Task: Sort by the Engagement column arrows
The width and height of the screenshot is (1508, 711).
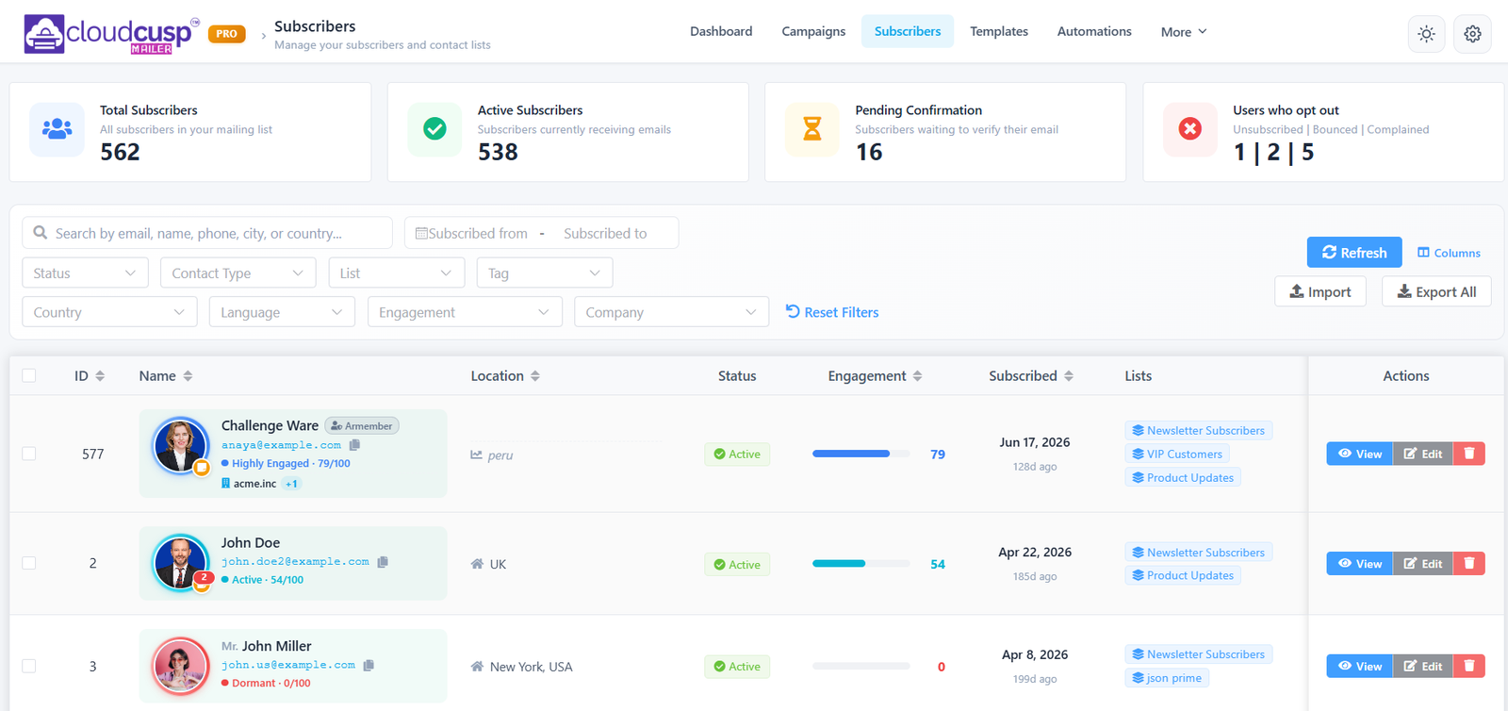Action: (x=917, y=375)
